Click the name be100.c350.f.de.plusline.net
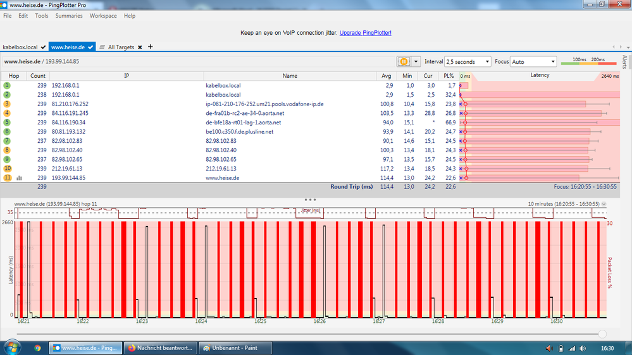 coord(239,131)
